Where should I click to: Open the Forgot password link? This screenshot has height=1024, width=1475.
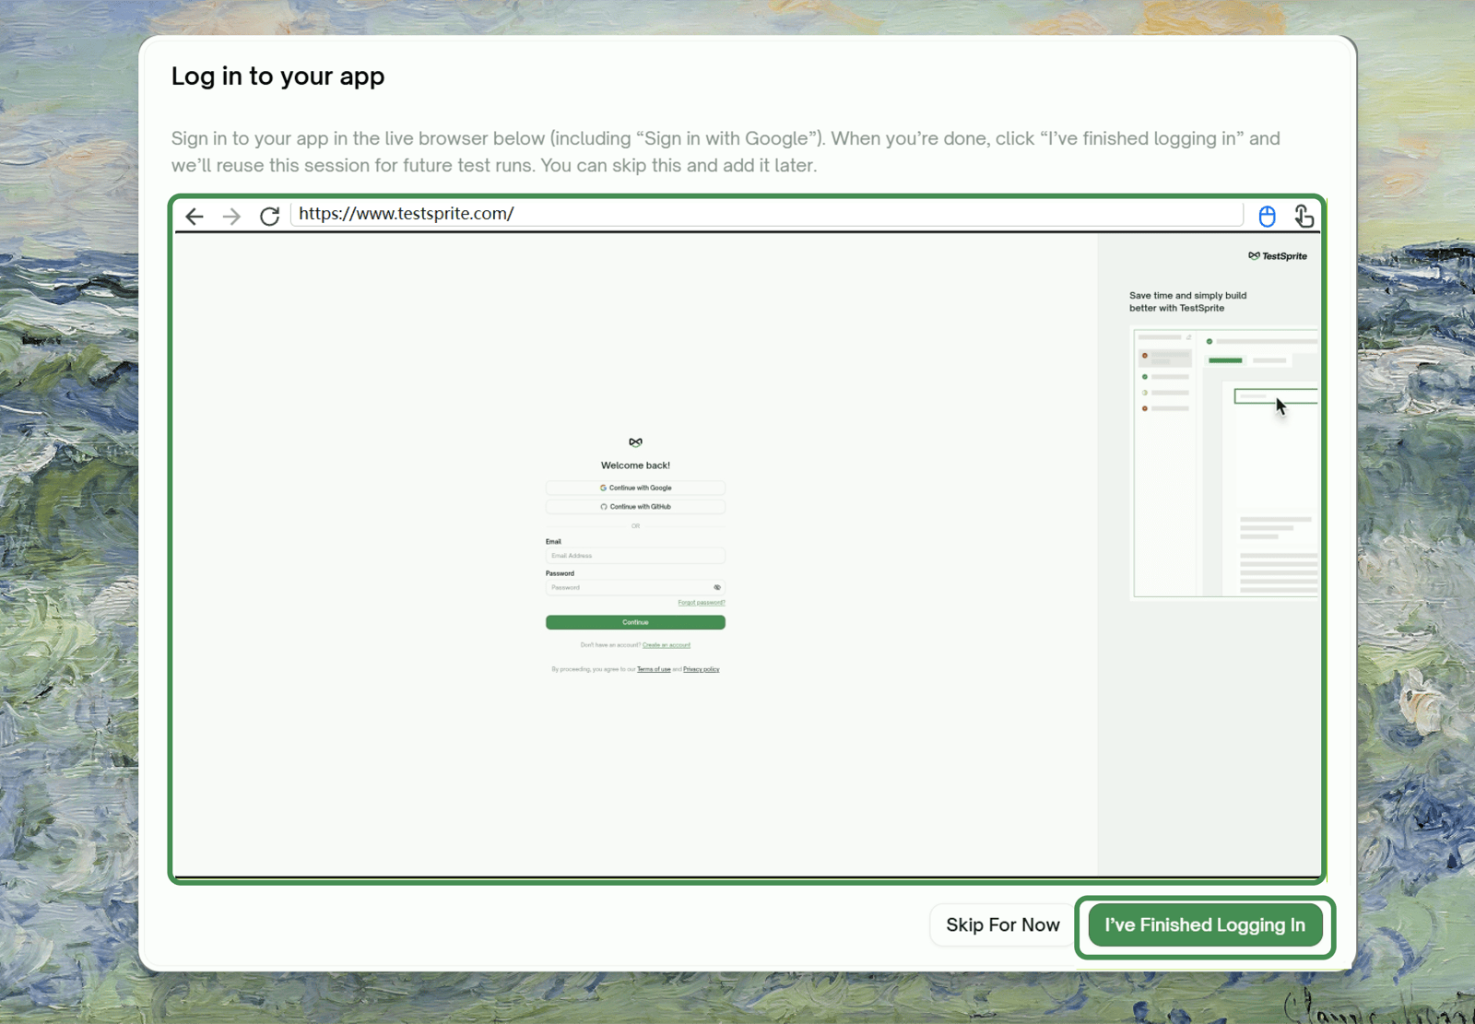[x=702, y=603]
